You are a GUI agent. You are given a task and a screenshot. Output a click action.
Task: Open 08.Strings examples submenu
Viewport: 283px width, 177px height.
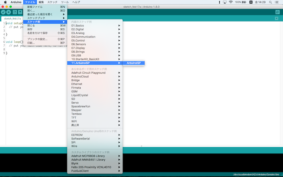(x=95, y=52)
